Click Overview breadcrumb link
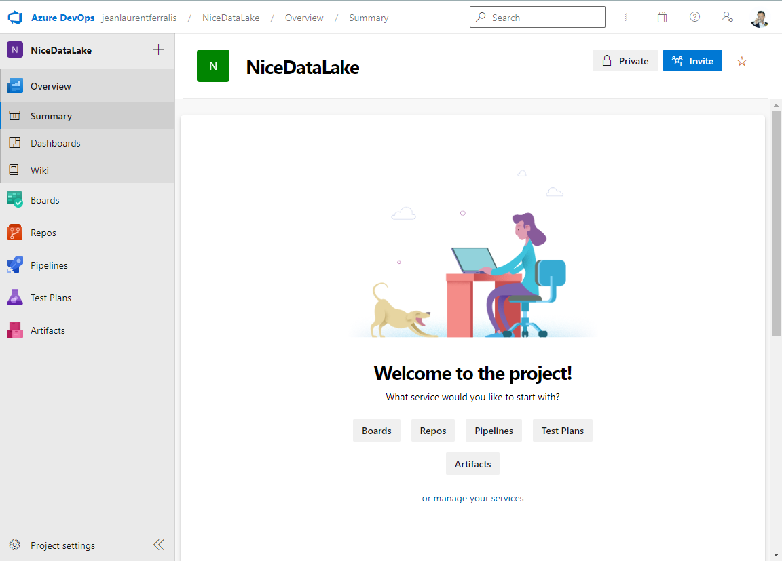The image size is (782, 561). [x=304, y=18]
